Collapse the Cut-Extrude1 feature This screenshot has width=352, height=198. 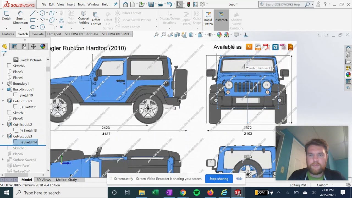3,101
